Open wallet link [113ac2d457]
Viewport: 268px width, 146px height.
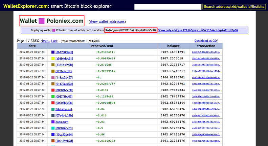coord(64,77)
